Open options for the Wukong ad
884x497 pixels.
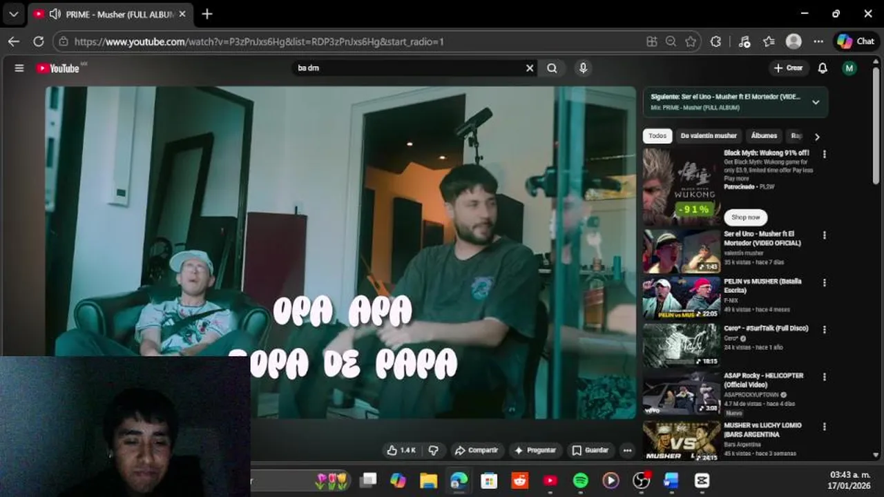pyautogui.click(x=824, y=155)
